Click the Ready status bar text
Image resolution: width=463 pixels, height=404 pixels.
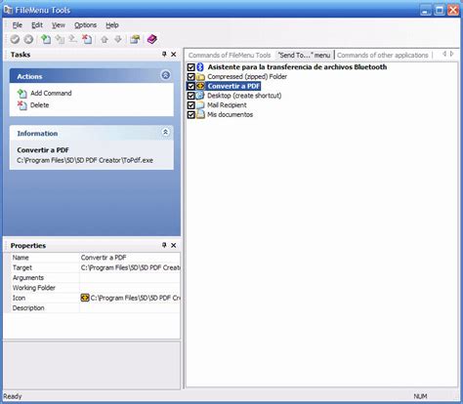(13, 396)
